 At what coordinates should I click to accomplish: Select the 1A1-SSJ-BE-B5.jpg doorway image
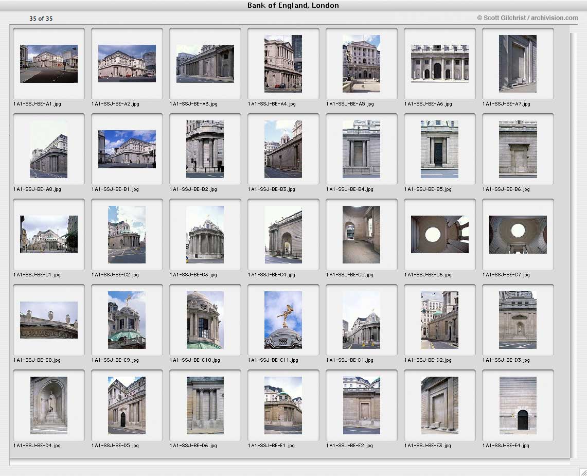click(x=439, y=149)
